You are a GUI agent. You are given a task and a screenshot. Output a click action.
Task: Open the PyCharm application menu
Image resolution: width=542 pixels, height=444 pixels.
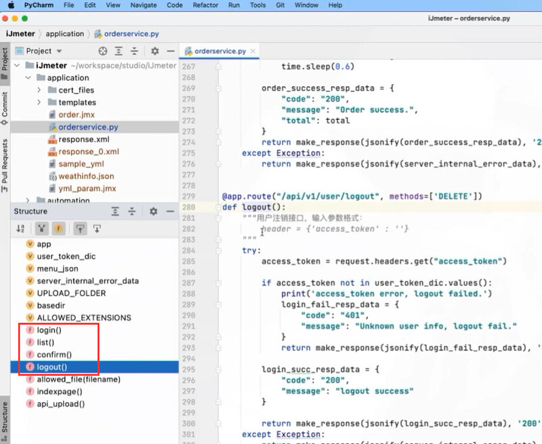[x=39, y=5]
